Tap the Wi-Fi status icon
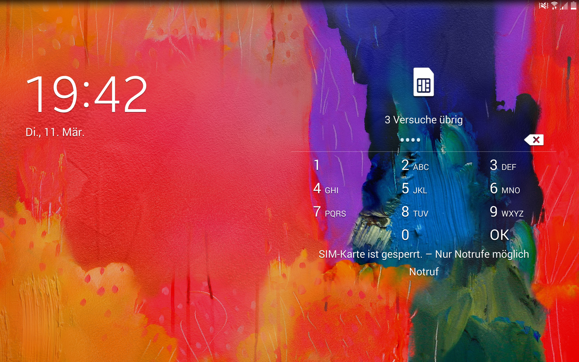Image resolution: width=579 pixels, height=362 pixels. click(554, 5)
